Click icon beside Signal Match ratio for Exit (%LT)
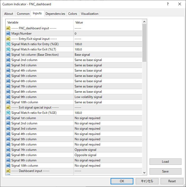Screen dimensions: 186x187 8,49
